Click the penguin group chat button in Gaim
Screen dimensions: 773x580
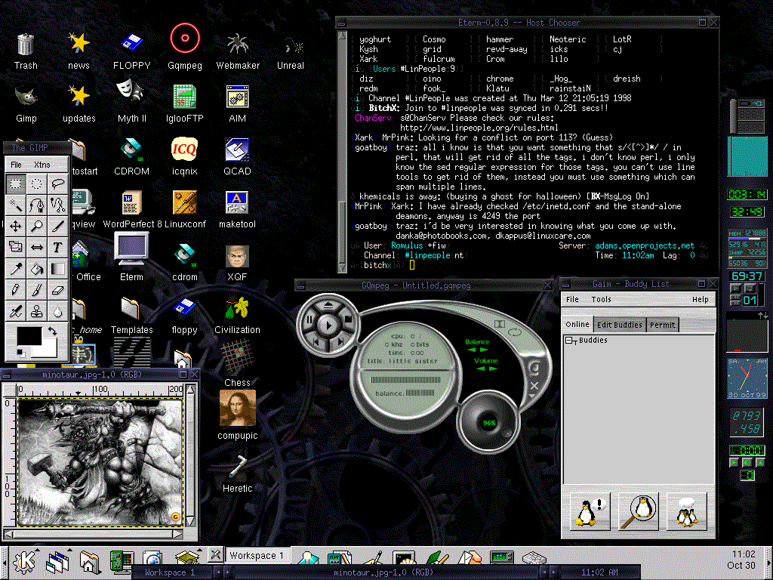(x=687, y=511)
